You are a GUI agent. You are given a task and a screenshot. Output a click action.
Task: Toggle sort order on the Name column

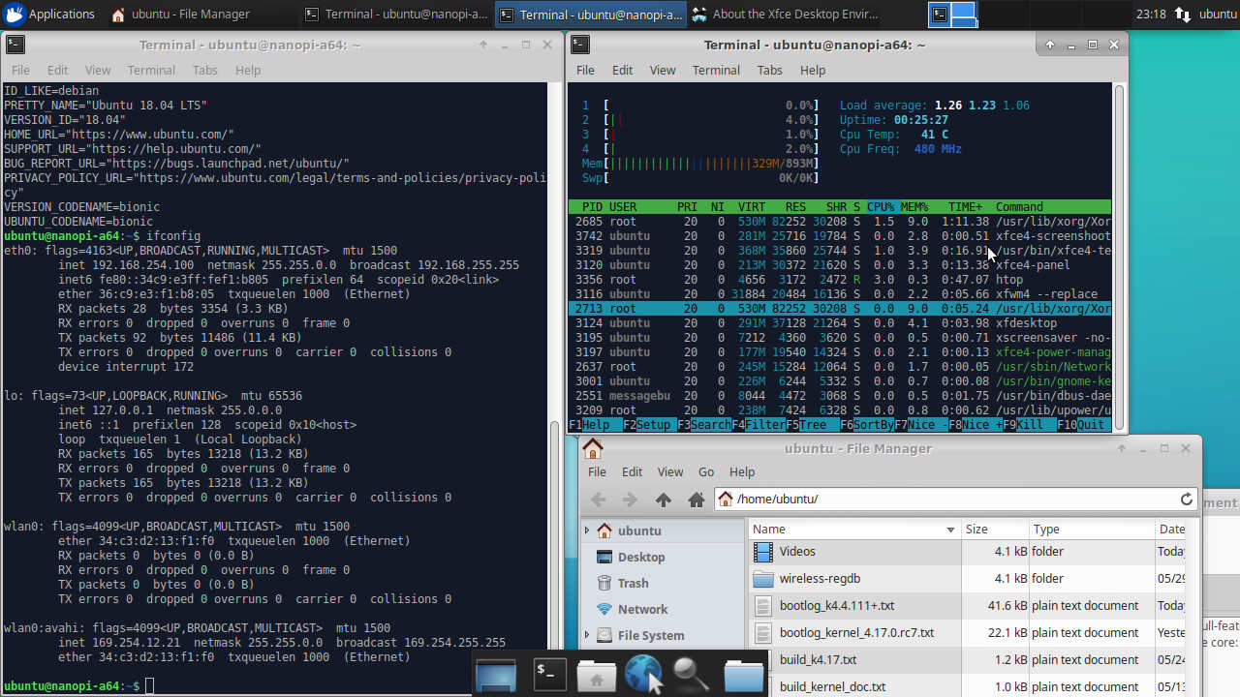(852, 530)
